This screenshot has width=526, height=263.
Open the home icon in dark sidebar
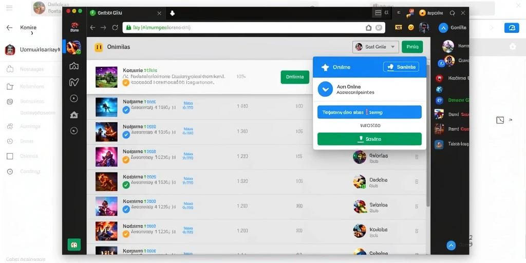tap(74, 115)
